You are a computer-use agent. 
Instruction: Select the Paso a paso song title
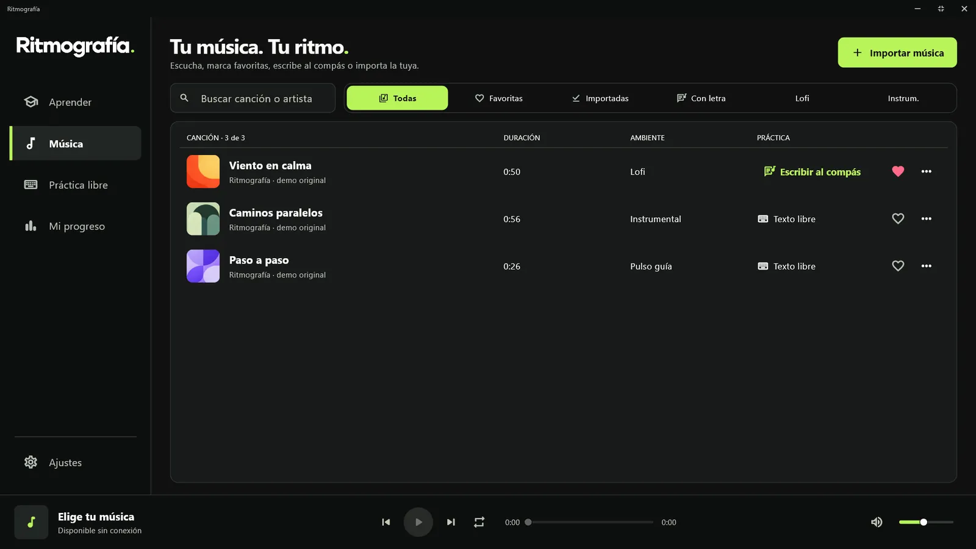point(259,260)
